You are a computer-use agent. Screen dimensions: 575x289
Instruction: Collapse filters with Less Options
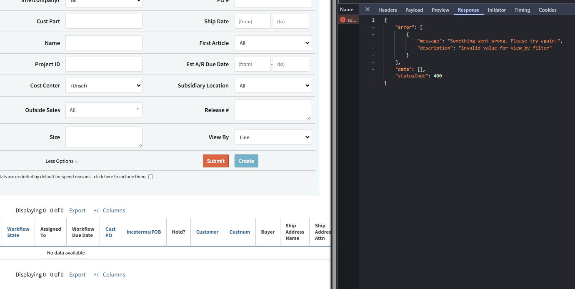click(x=61, y=161)
